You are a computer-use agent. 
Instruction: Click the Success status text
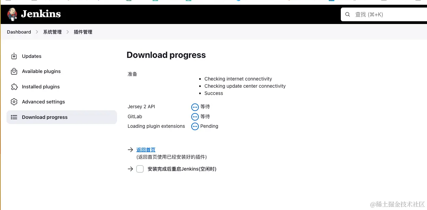pos(213,93)
